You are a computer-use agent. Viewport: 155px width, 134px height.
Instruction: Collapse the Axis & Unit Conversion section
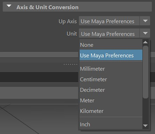(9, 6)
